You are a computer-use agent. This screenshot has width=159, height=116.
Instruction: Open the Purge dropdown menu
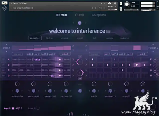click(x=116, y=6)
